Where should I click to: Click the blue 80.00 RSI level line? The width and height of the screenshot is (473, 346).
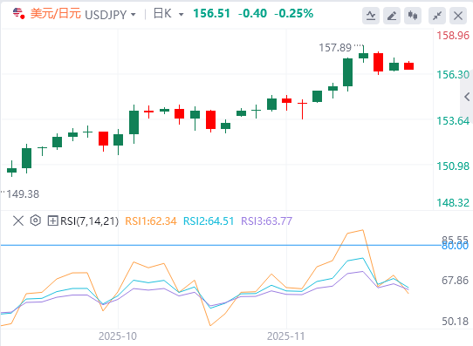click(x=220, y=245)
